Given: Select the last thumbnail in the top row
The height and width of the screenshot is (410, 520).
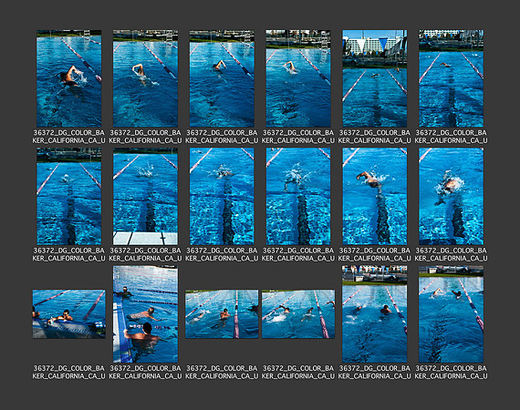Looking at the screenshot, I should pyautogui.click(x=451, y=78).
